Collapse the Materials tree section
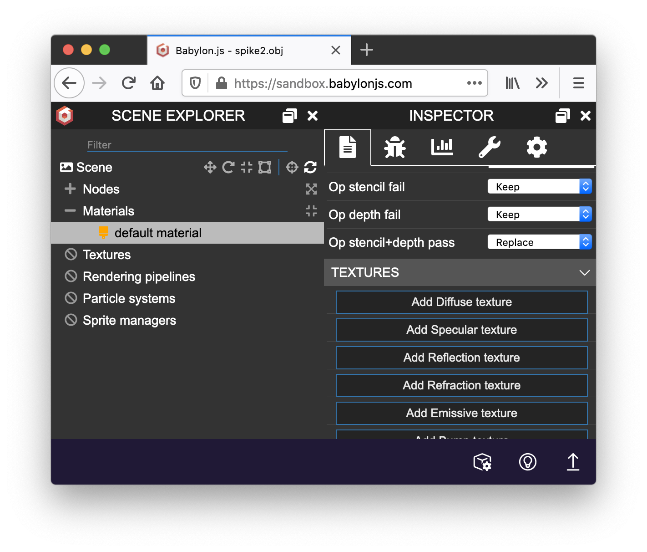647x552 pixels. click(70, 211)
